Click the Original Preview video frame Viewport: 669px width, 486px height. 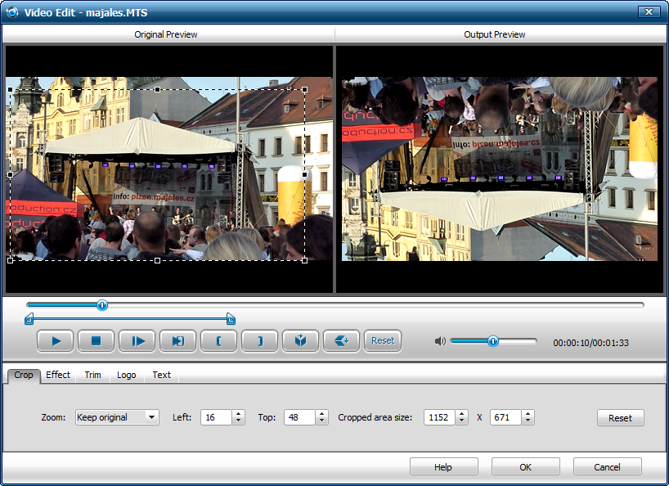pos(169,169)
